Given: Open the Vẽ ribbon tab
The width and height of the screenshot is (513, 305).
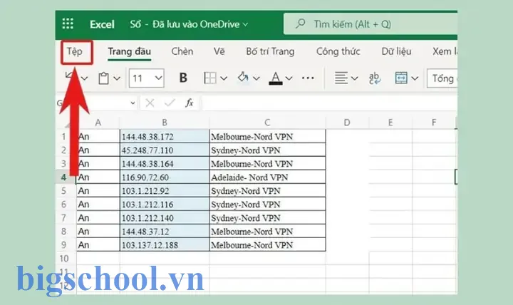Looking at the screenshot, I should tap(219, 51).
